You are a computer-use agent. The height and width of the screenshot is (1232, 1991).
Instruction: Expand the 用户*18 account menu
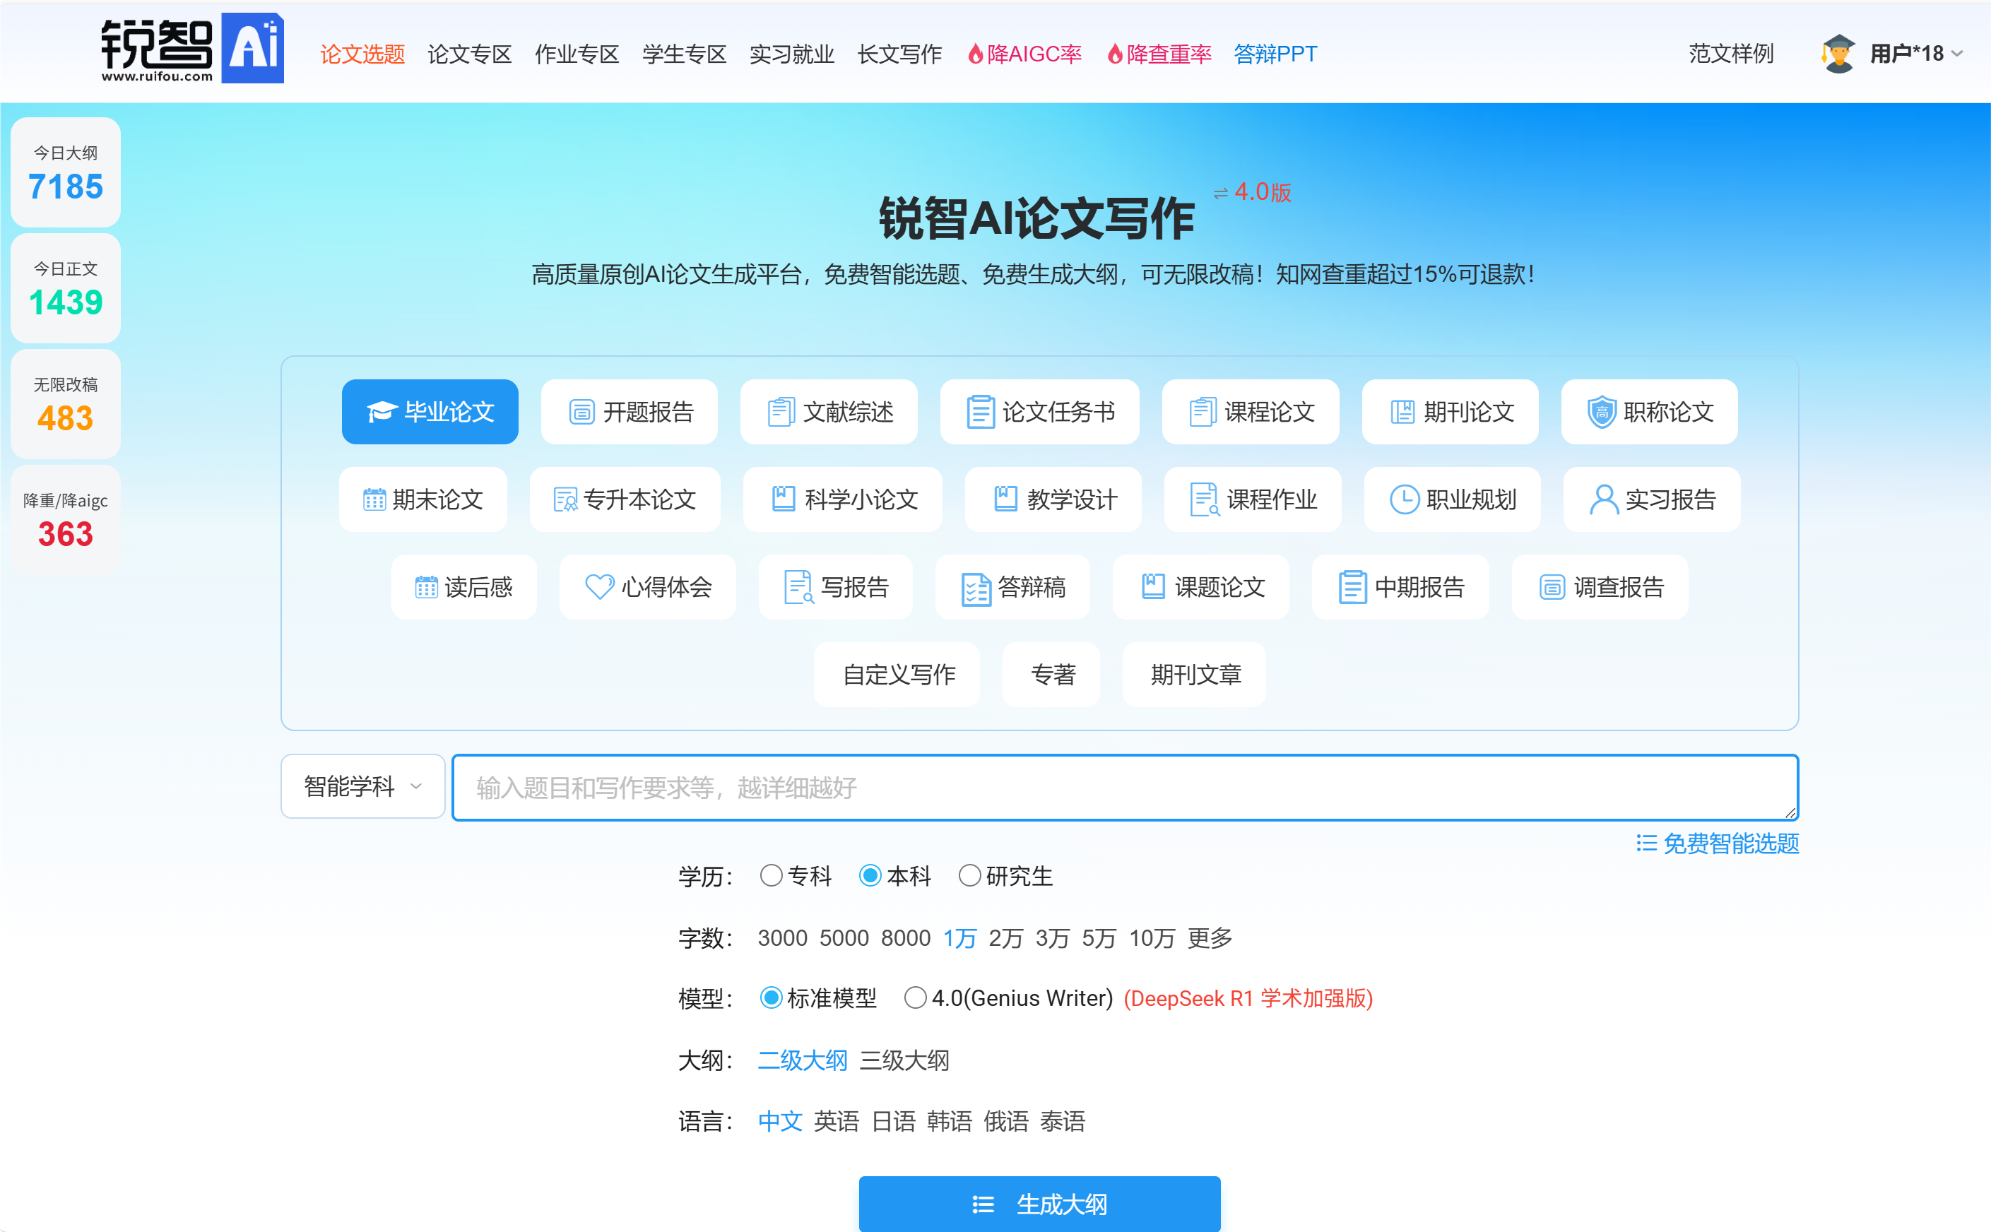point(1915,54)
